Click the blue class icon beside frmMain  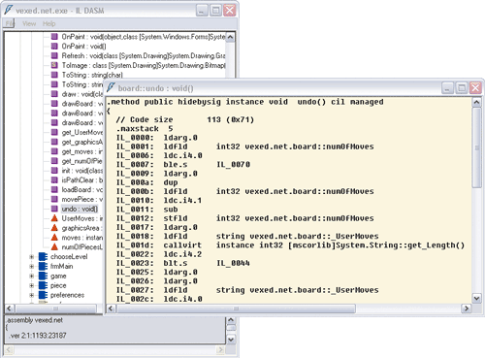[43, 266]
